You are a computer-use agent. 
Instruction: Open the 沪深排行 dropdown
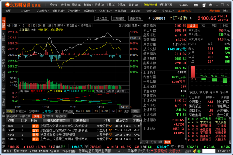(43, 11)
